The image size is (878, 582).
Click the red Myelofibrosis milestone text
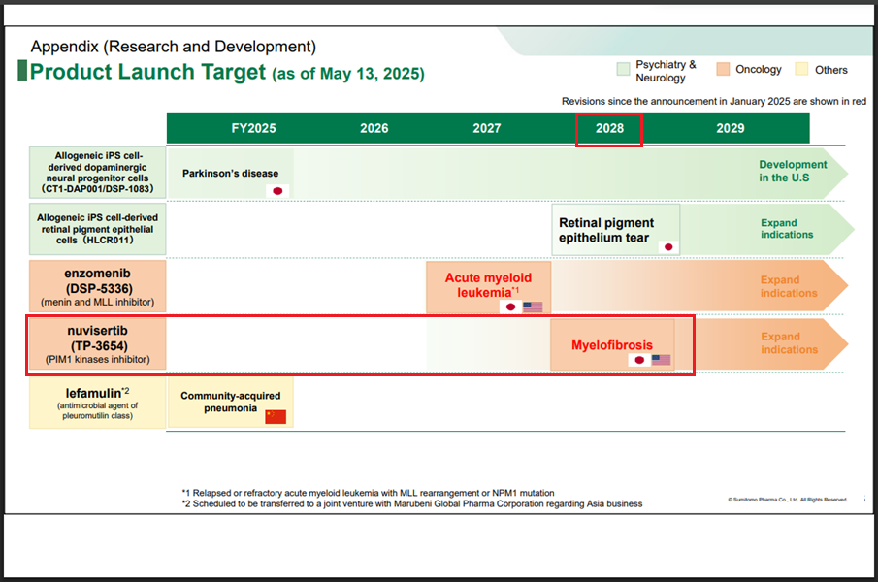coord(611,344)
